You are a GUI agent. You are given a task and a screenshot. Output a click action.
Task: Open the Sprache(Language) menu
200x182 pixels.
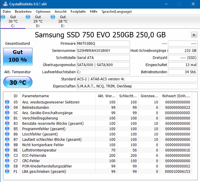tap(116, 12)
